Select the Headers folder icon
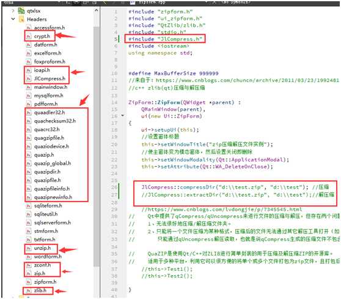The height and width of the screenshot is (299, 341). 22,19
